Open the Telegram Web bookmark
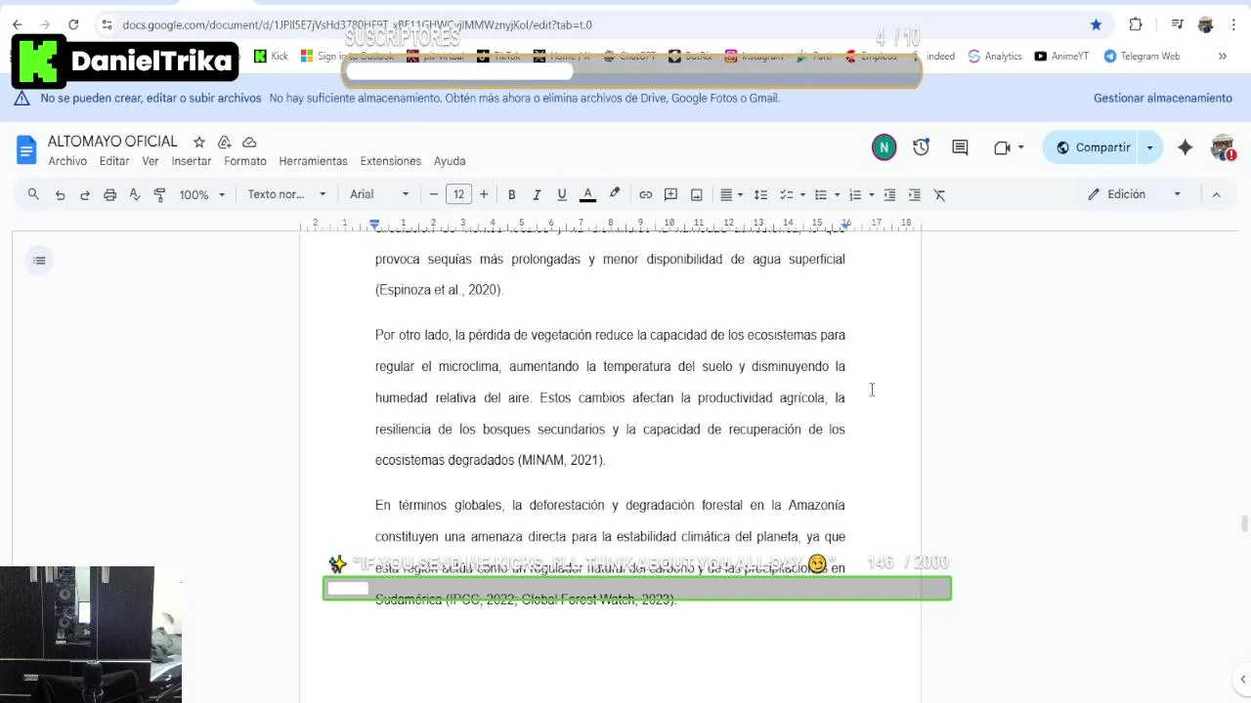Screen dimensions: 1251x703 coord(1142,56)
